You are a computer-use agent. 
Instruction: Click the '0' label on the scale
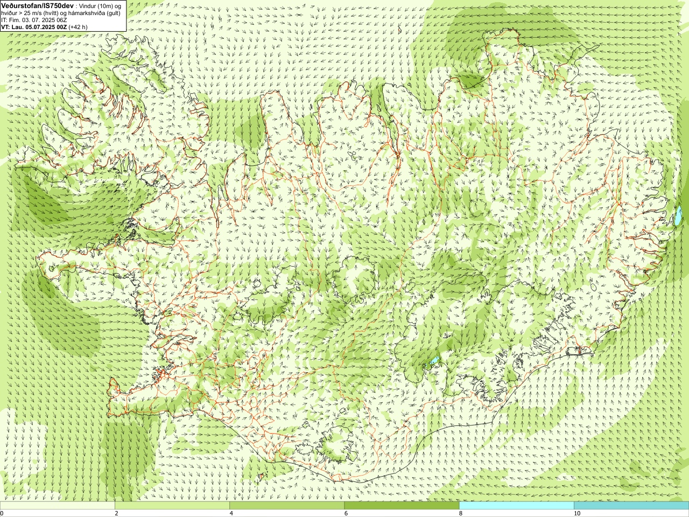[2, 513]
